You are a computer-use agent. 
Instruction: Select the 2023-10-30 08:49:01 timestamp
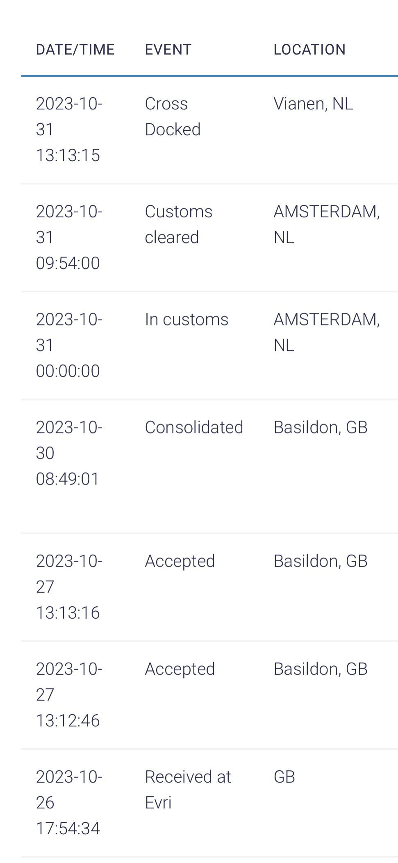[x=69, y=453]
